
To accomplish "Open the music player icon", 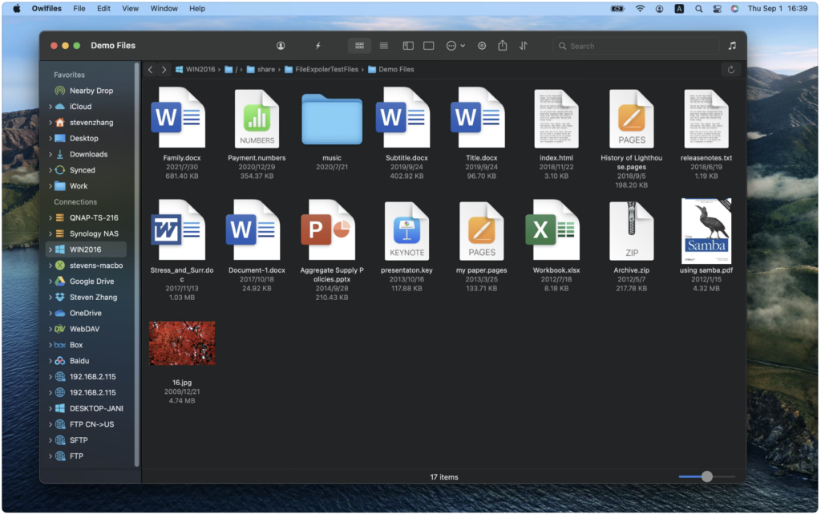I will click(732, 46).
